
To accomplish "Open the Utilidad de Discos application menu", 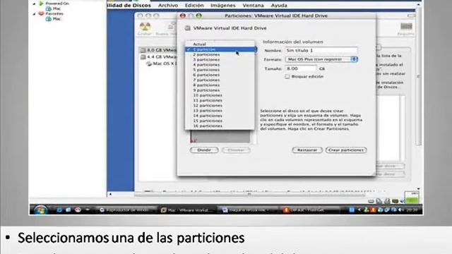I will coord(129,5).
